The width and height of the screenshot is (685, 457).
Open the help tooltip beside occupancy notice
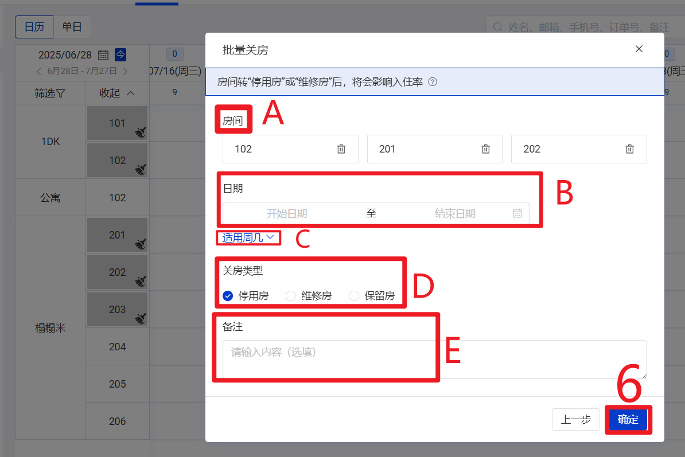[x=433, y=82]
